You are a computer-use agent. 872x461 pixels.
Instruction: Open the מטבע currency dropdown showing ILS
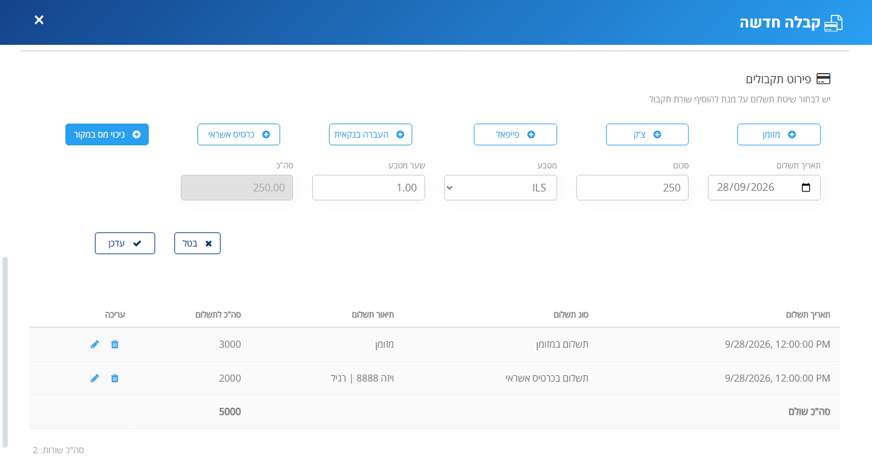tap(501, 188)
